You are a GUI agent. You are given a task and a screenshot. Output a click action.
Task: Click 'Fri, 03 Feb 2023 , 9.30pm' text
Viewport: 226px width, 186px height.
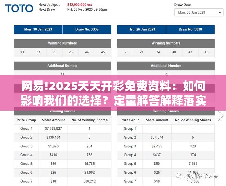(87, 9)
